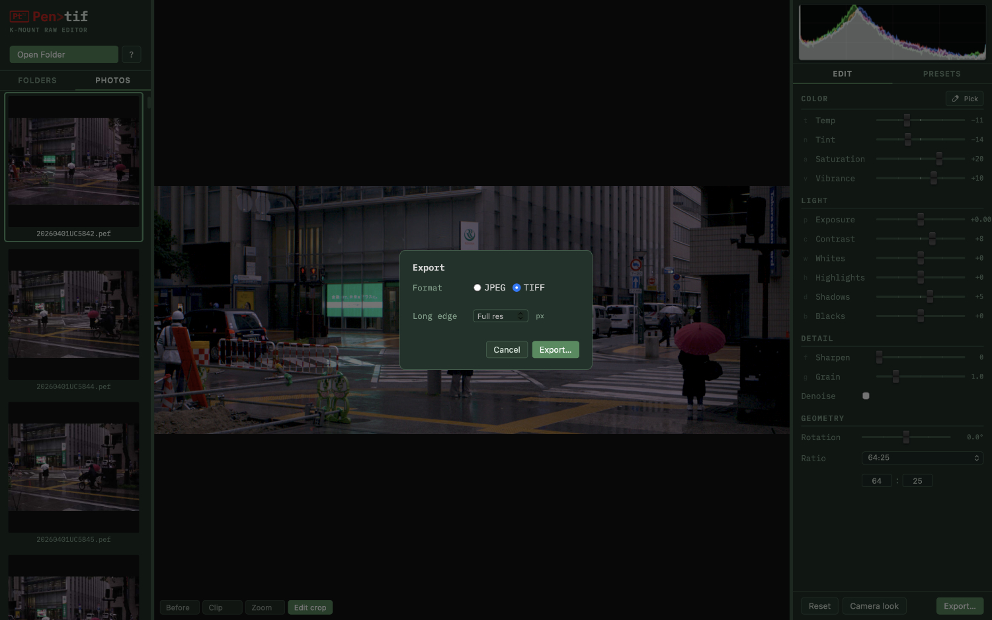Click the ratio width field showing 64
Viewport: 992px width, 620px height.
pyautogui.click(x=876, y=481)
